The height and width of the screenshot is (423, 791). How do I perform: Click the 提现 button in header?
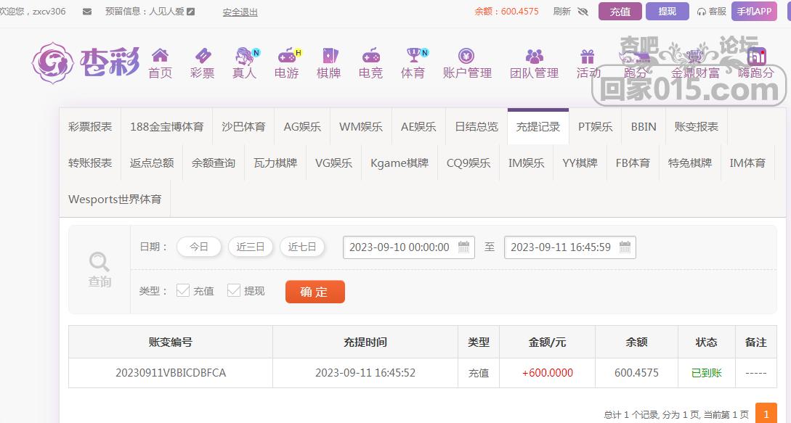click(x=667, y=11)
